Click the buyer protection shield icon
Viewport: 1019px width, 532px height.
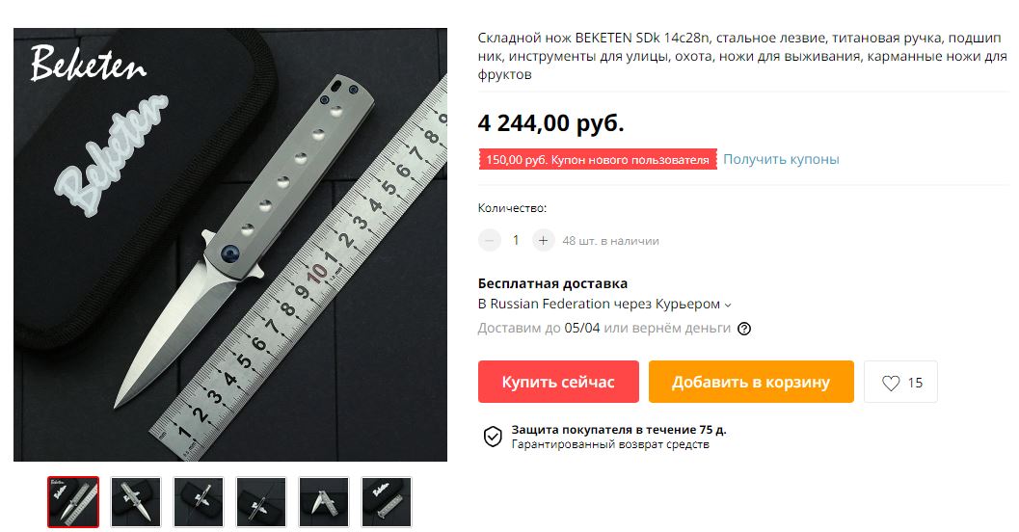493,437
